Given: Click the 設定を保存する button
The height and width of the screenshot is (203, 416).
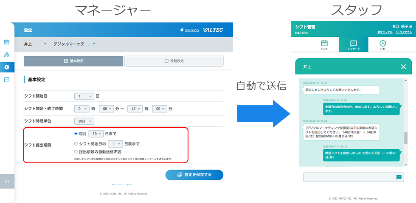Looking at the screenshot, I should tap(194, 175).
